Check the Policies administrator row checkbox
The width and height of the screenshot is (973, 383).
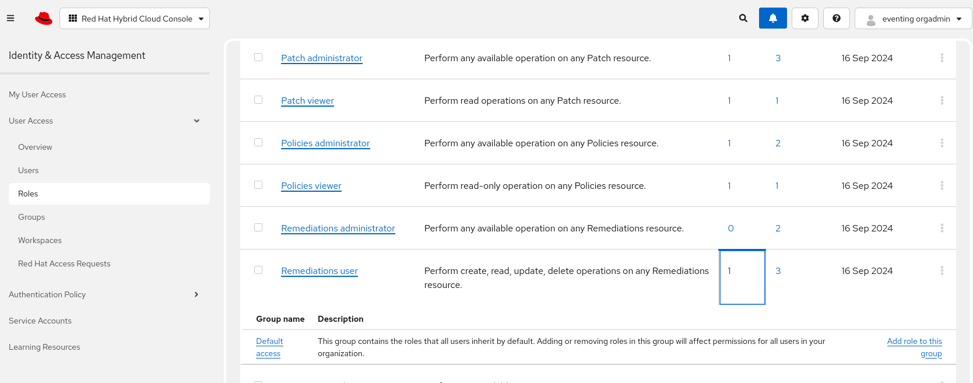tap(258, 143)
